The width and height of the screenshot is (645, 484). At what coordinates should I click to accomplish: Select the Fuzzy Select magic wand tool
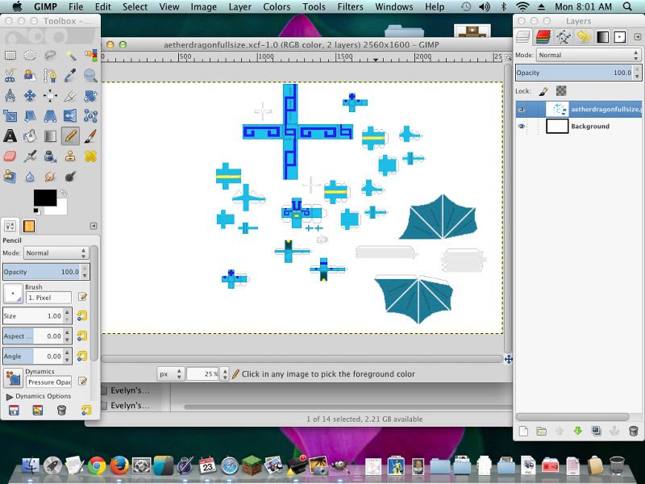70,55
